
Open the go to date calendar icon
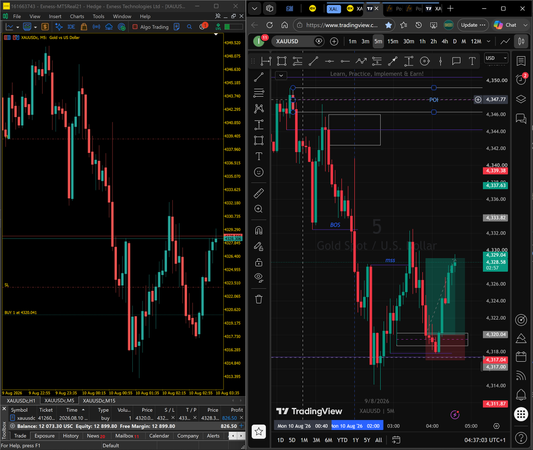click(x=396, y=440)
